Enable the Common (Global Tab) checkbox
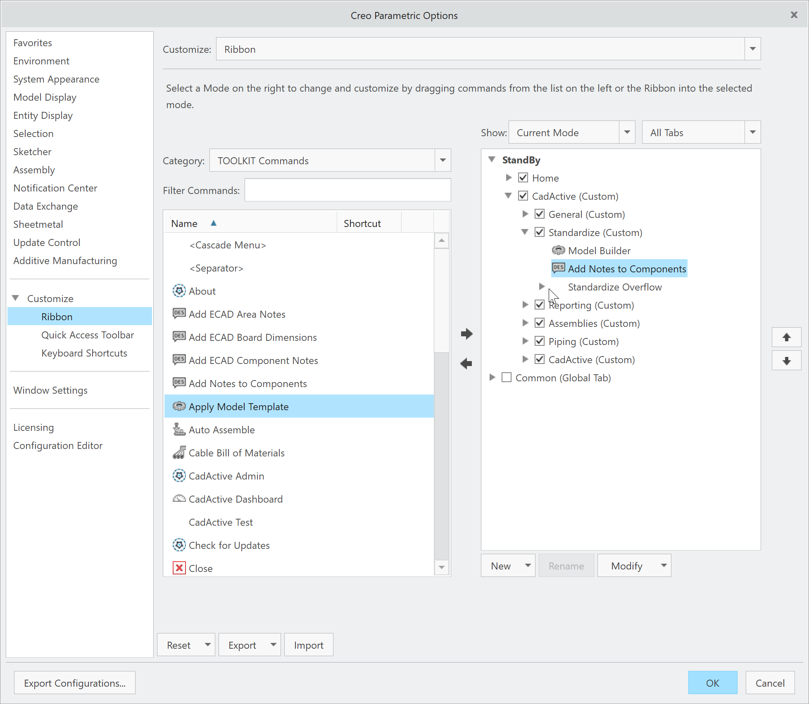This screenshot has height=704, width=809. coord(507,378)
